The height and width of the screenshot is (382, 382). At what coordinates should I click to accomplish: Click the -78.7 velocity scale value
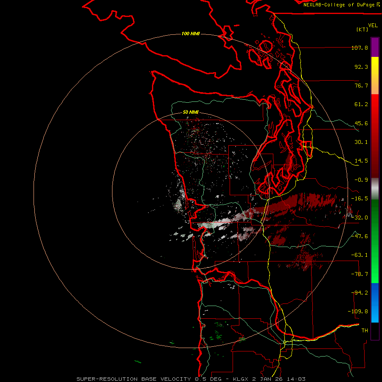coord(360,274)
